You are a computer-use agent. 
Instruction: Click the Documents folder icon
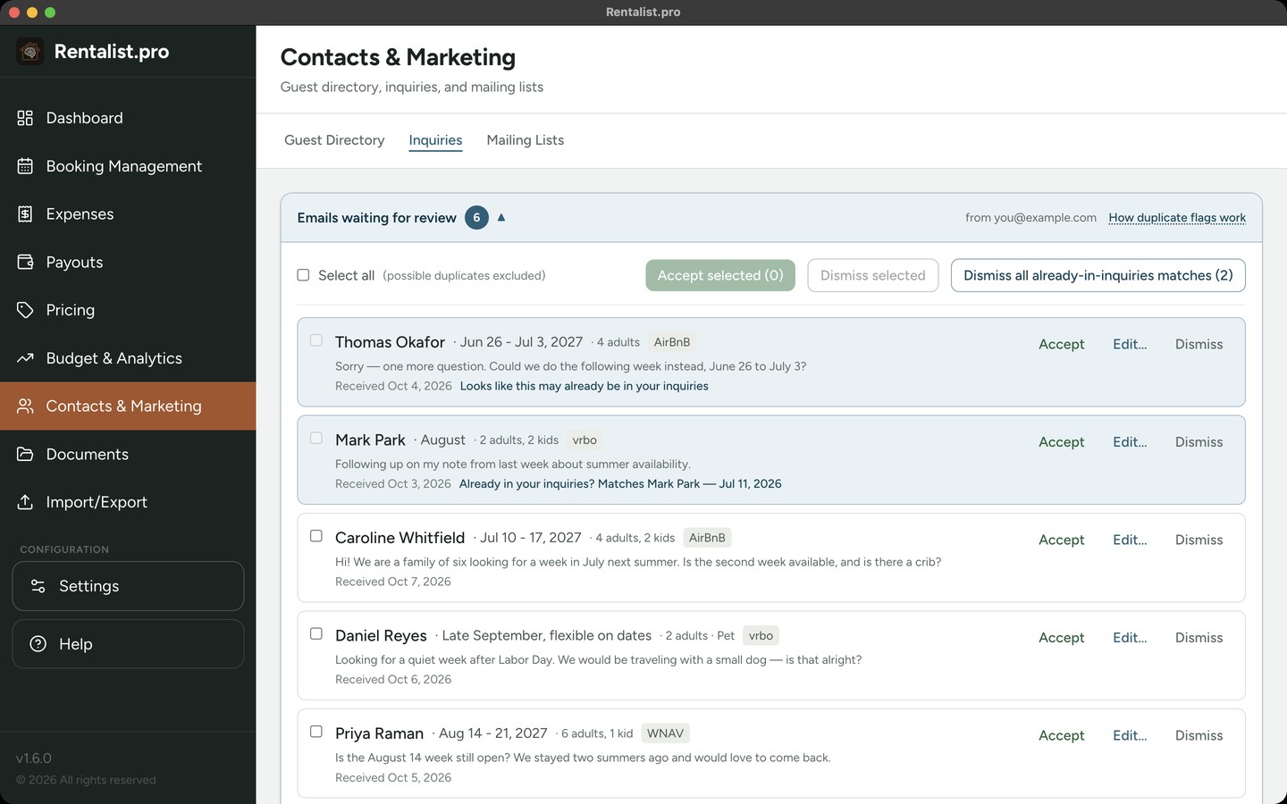(25, 455)
